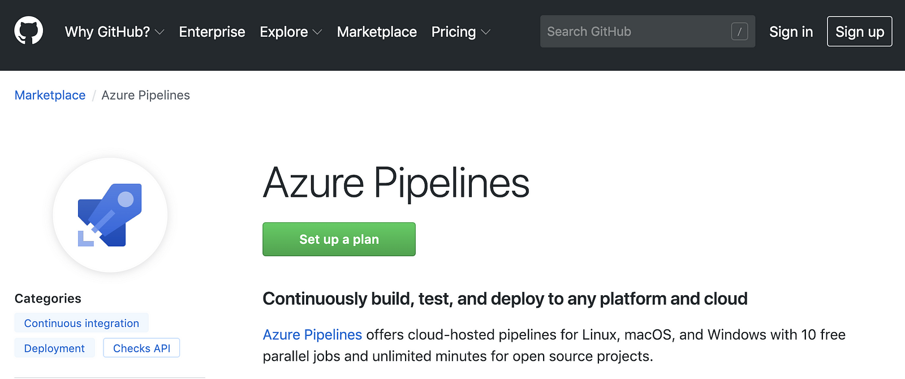Click the GitHub Octocat logo
The width and height of the screenshot is (905, 379).
click(28, 31)
